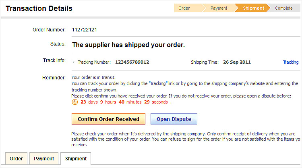The image size is (302, 168).
Task: Click the clock icon beside countdown
Action: [x=74, y=102]
